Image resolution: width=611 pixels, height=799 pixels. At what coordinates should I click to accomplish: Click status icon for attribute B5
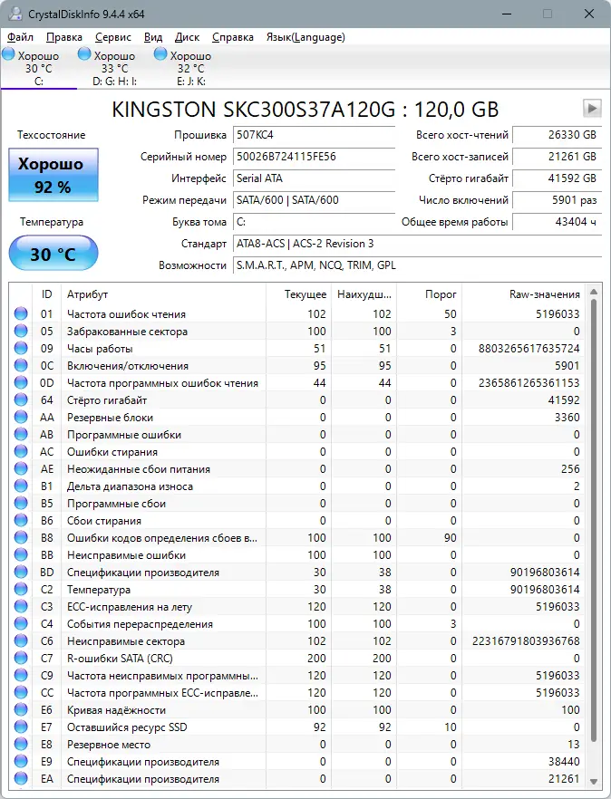tap(21, 504)
